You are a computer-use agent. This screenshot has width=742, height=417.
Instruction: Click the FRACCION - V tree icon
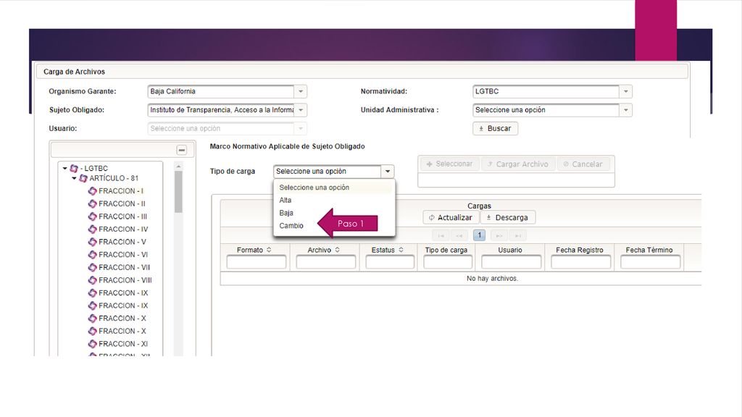[x=92, y=242]
